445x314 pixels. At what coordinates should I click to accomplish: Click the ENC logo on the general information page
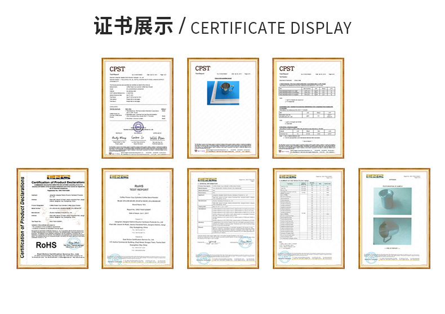click(x=207, y=180)
